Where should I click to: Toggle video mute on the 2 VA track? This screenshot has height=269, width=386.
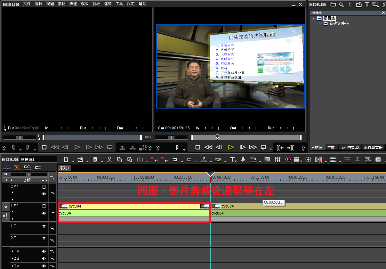pyautogui.click(x=44, y=187)
